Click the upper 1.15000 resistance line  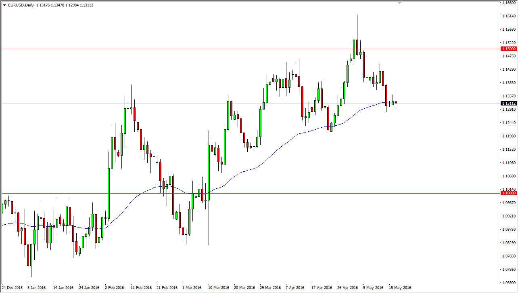pos(242,49)
